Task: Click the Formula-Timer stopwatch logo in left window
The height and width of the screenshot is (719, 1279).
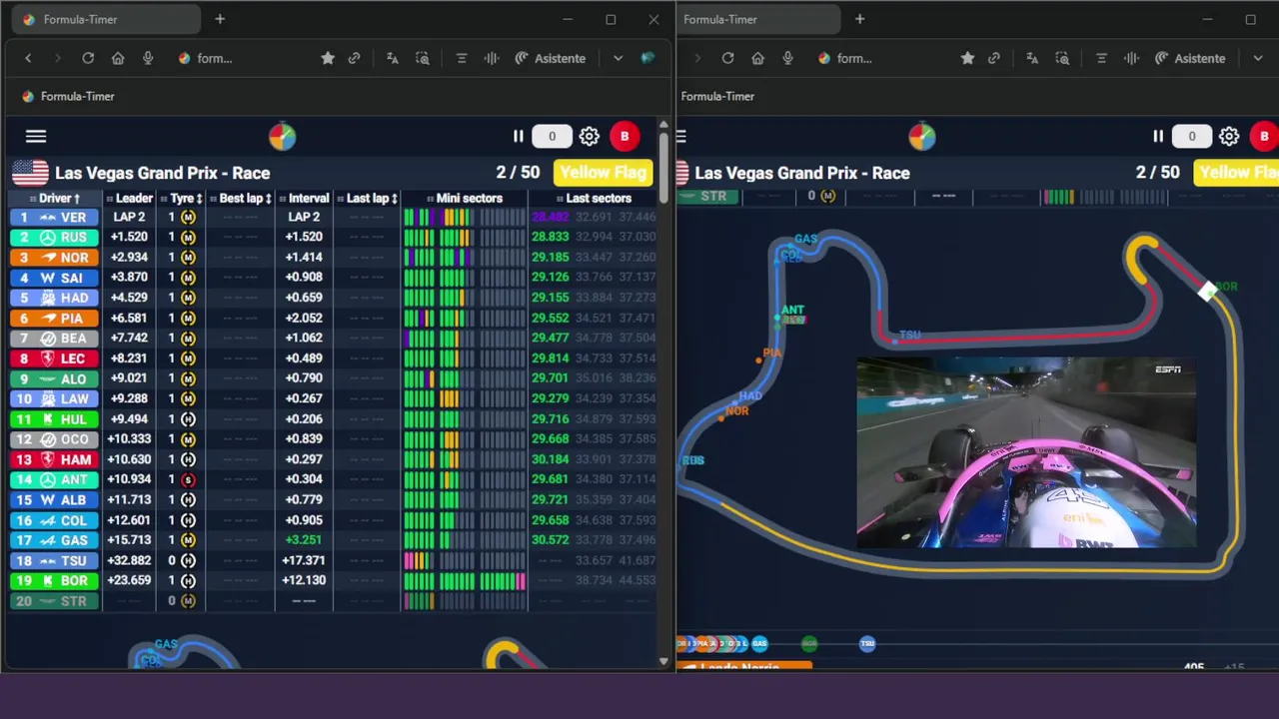Action: [x=283, y=136]
